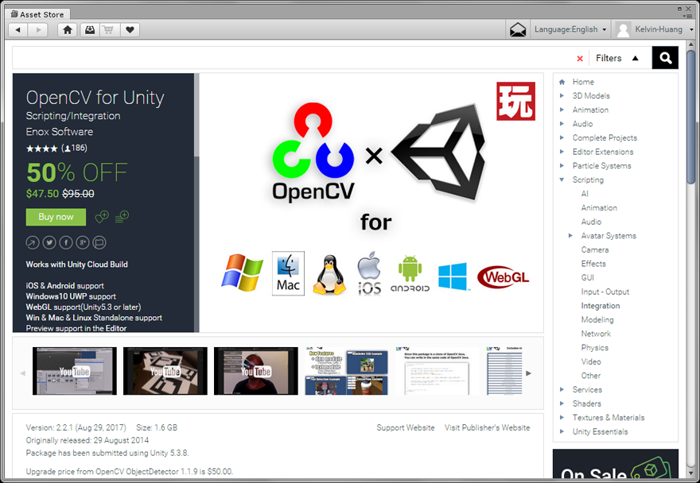Click the Scripting/Integration category link
Viewport: 700px width, 483px height.
pos(73,116)
